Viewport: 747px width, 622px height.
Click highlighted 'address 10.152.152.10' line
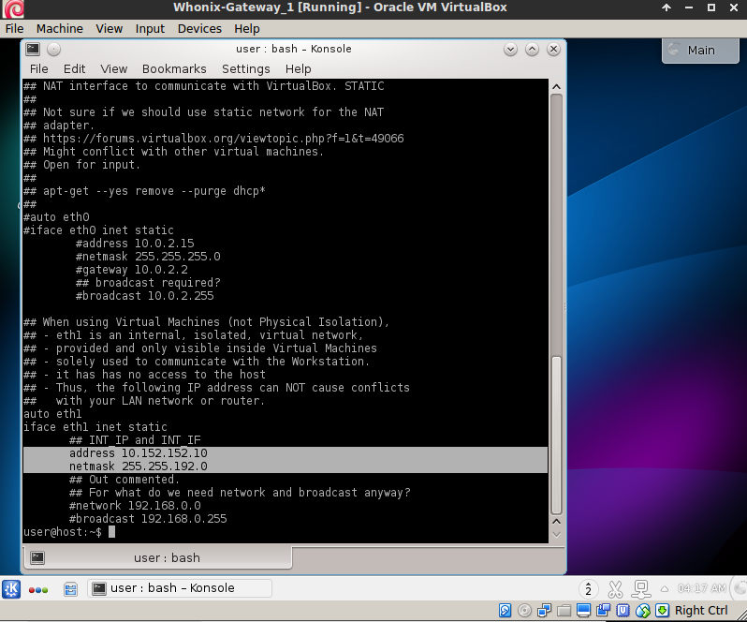tap(139, 452)
